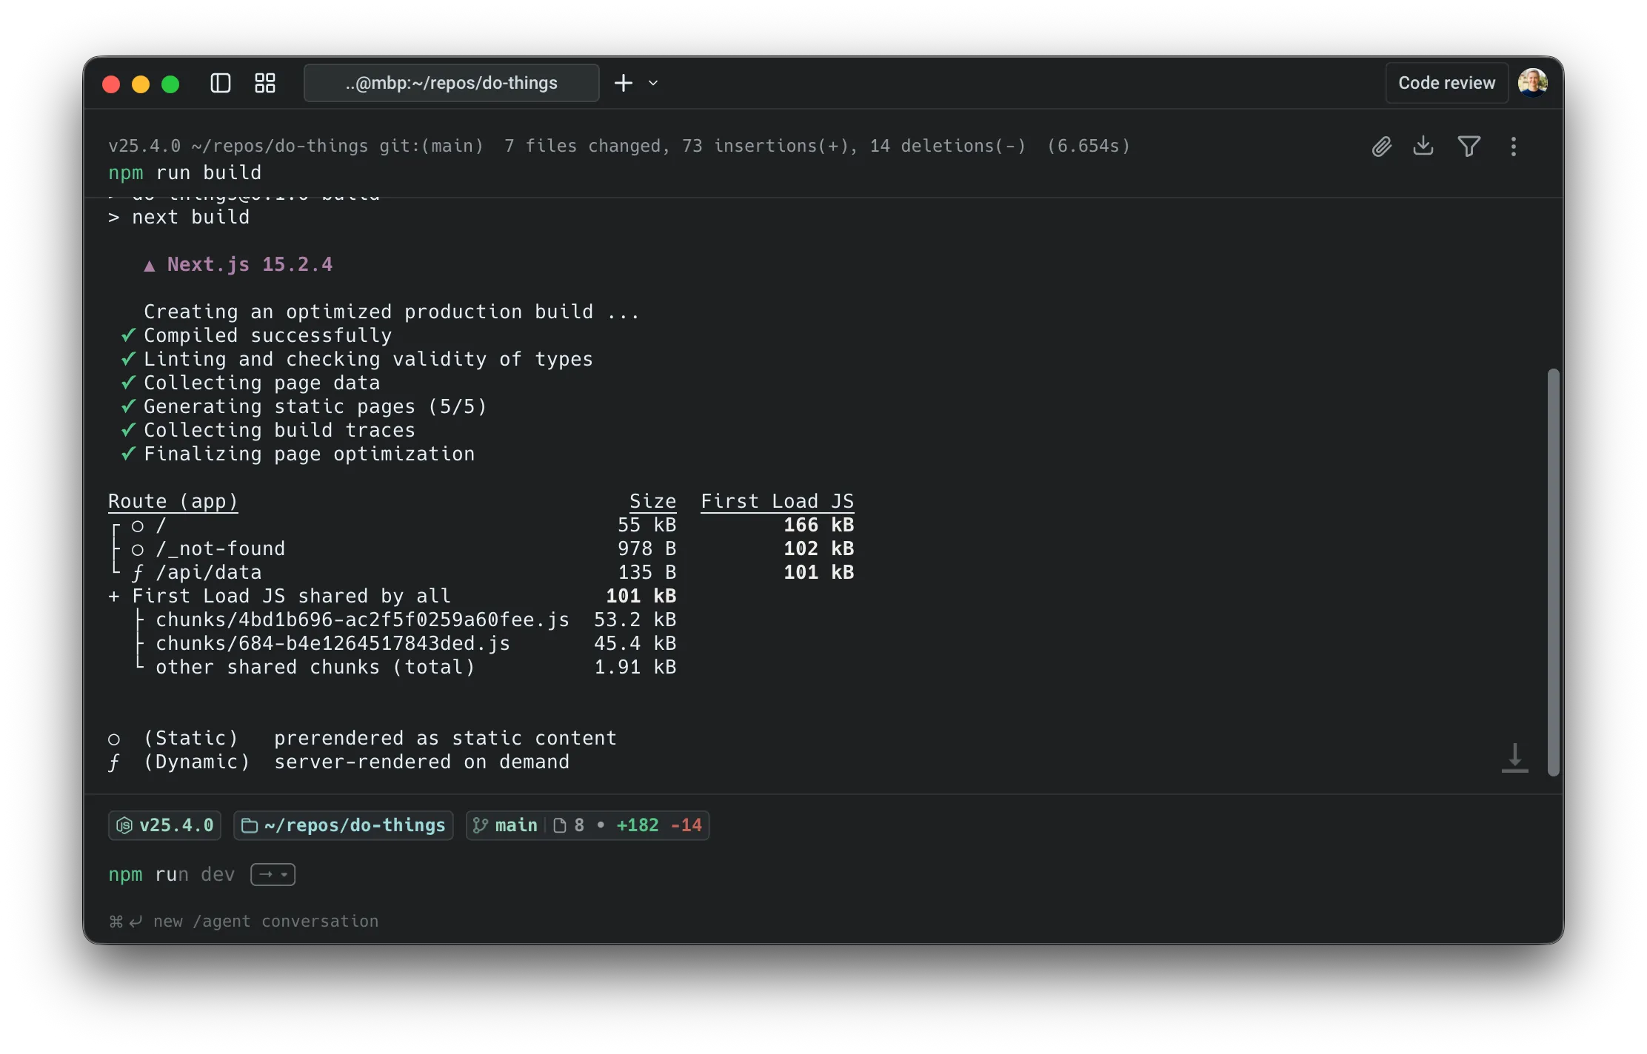Start a Code review
This screenshot has height=1054, width=1647.
pos(1446,82)
